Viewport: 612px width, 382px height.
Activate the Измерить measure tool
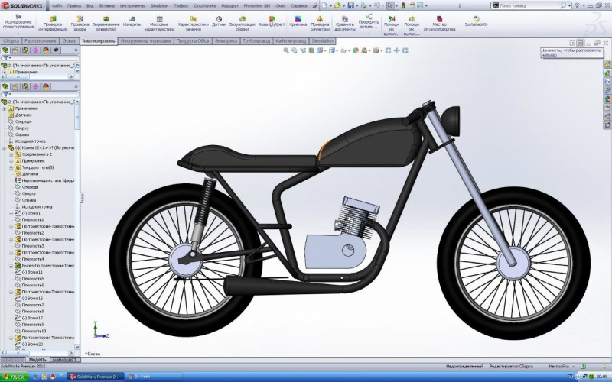(132, 21)
